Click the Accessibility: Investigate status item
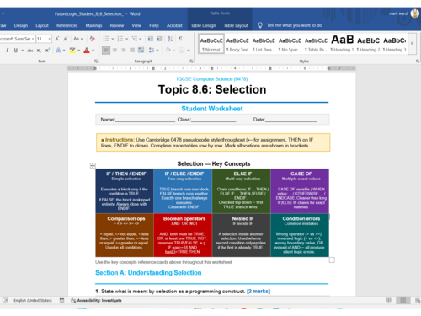The height and width of the screenshot is (316, 421). 96,301
